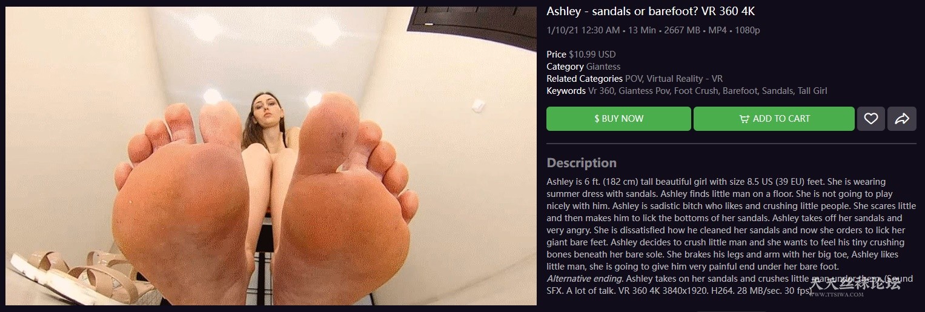This screenshot has height=312, width=925.
Task: Select the Giantess Pov keyword
Action: click(x=643, y=91)
